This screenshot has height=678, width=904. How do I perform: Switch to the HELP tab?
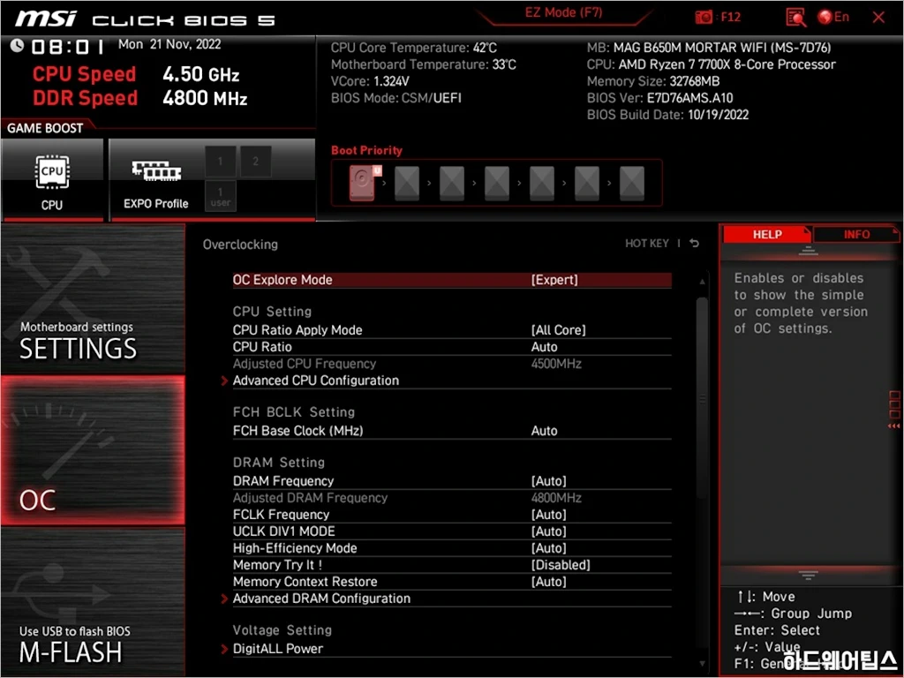pyautogui.click(x=767, y=235)
